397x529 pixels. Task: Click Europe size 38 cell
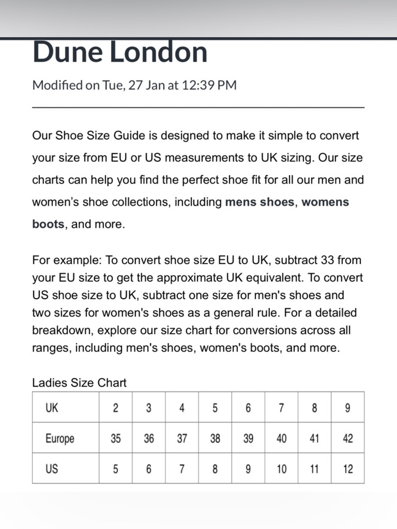215,438
